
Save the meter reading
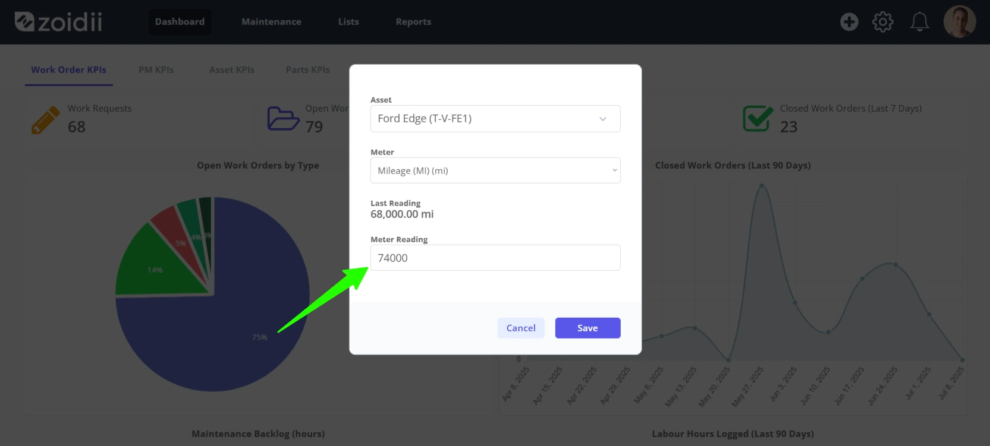coord(587,328)
